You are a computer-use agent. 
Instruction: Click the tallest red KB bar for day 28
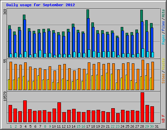[x=142, y=107]
